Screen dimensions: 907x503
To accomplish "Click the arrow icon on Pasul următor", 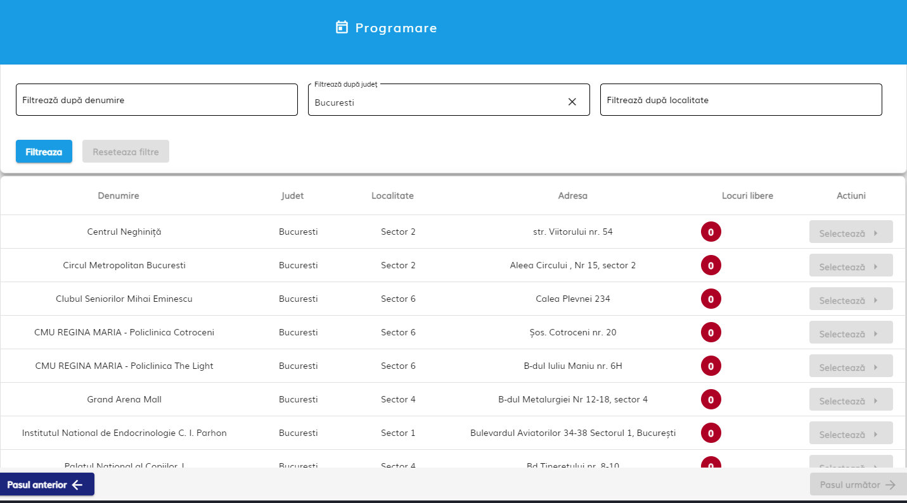I will pyautogui.click(x=891, y=485).
